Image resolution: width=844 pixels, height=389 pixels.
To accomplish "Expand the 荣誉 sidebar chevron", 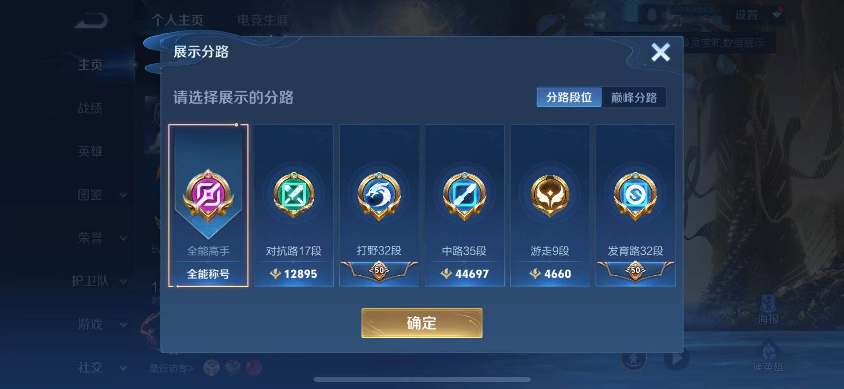I will 123,238.
